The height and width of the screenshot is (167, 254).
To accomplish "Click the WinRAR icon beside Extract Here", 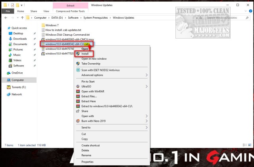I will (78, 101).
